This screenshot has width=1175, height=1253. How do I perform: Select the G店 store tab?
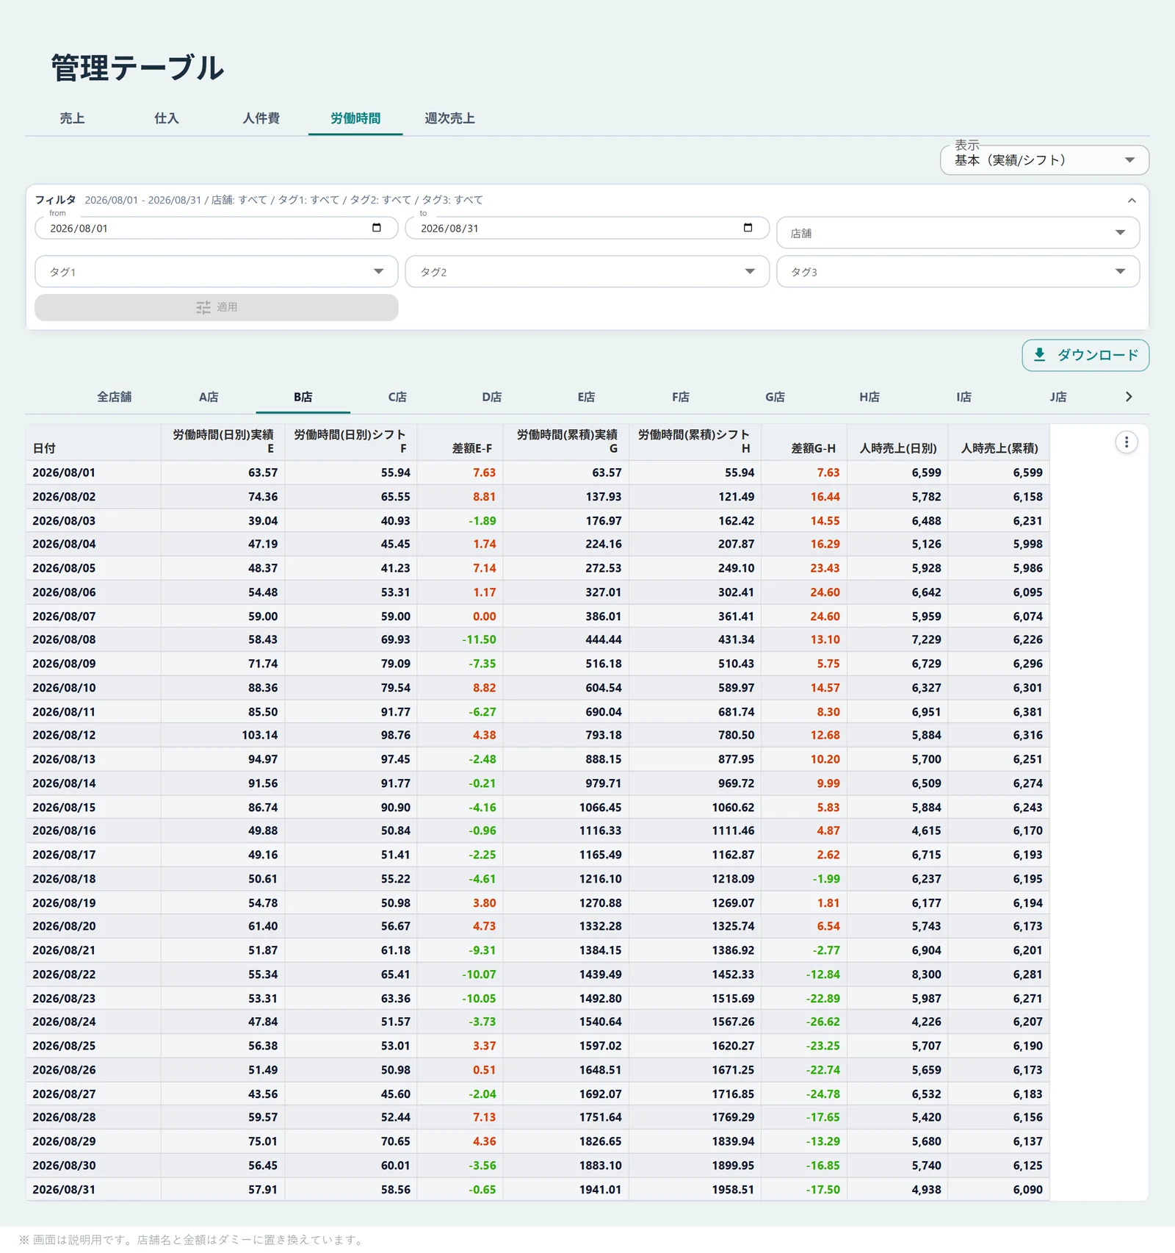pyautogui.click(x=775, y=397)
